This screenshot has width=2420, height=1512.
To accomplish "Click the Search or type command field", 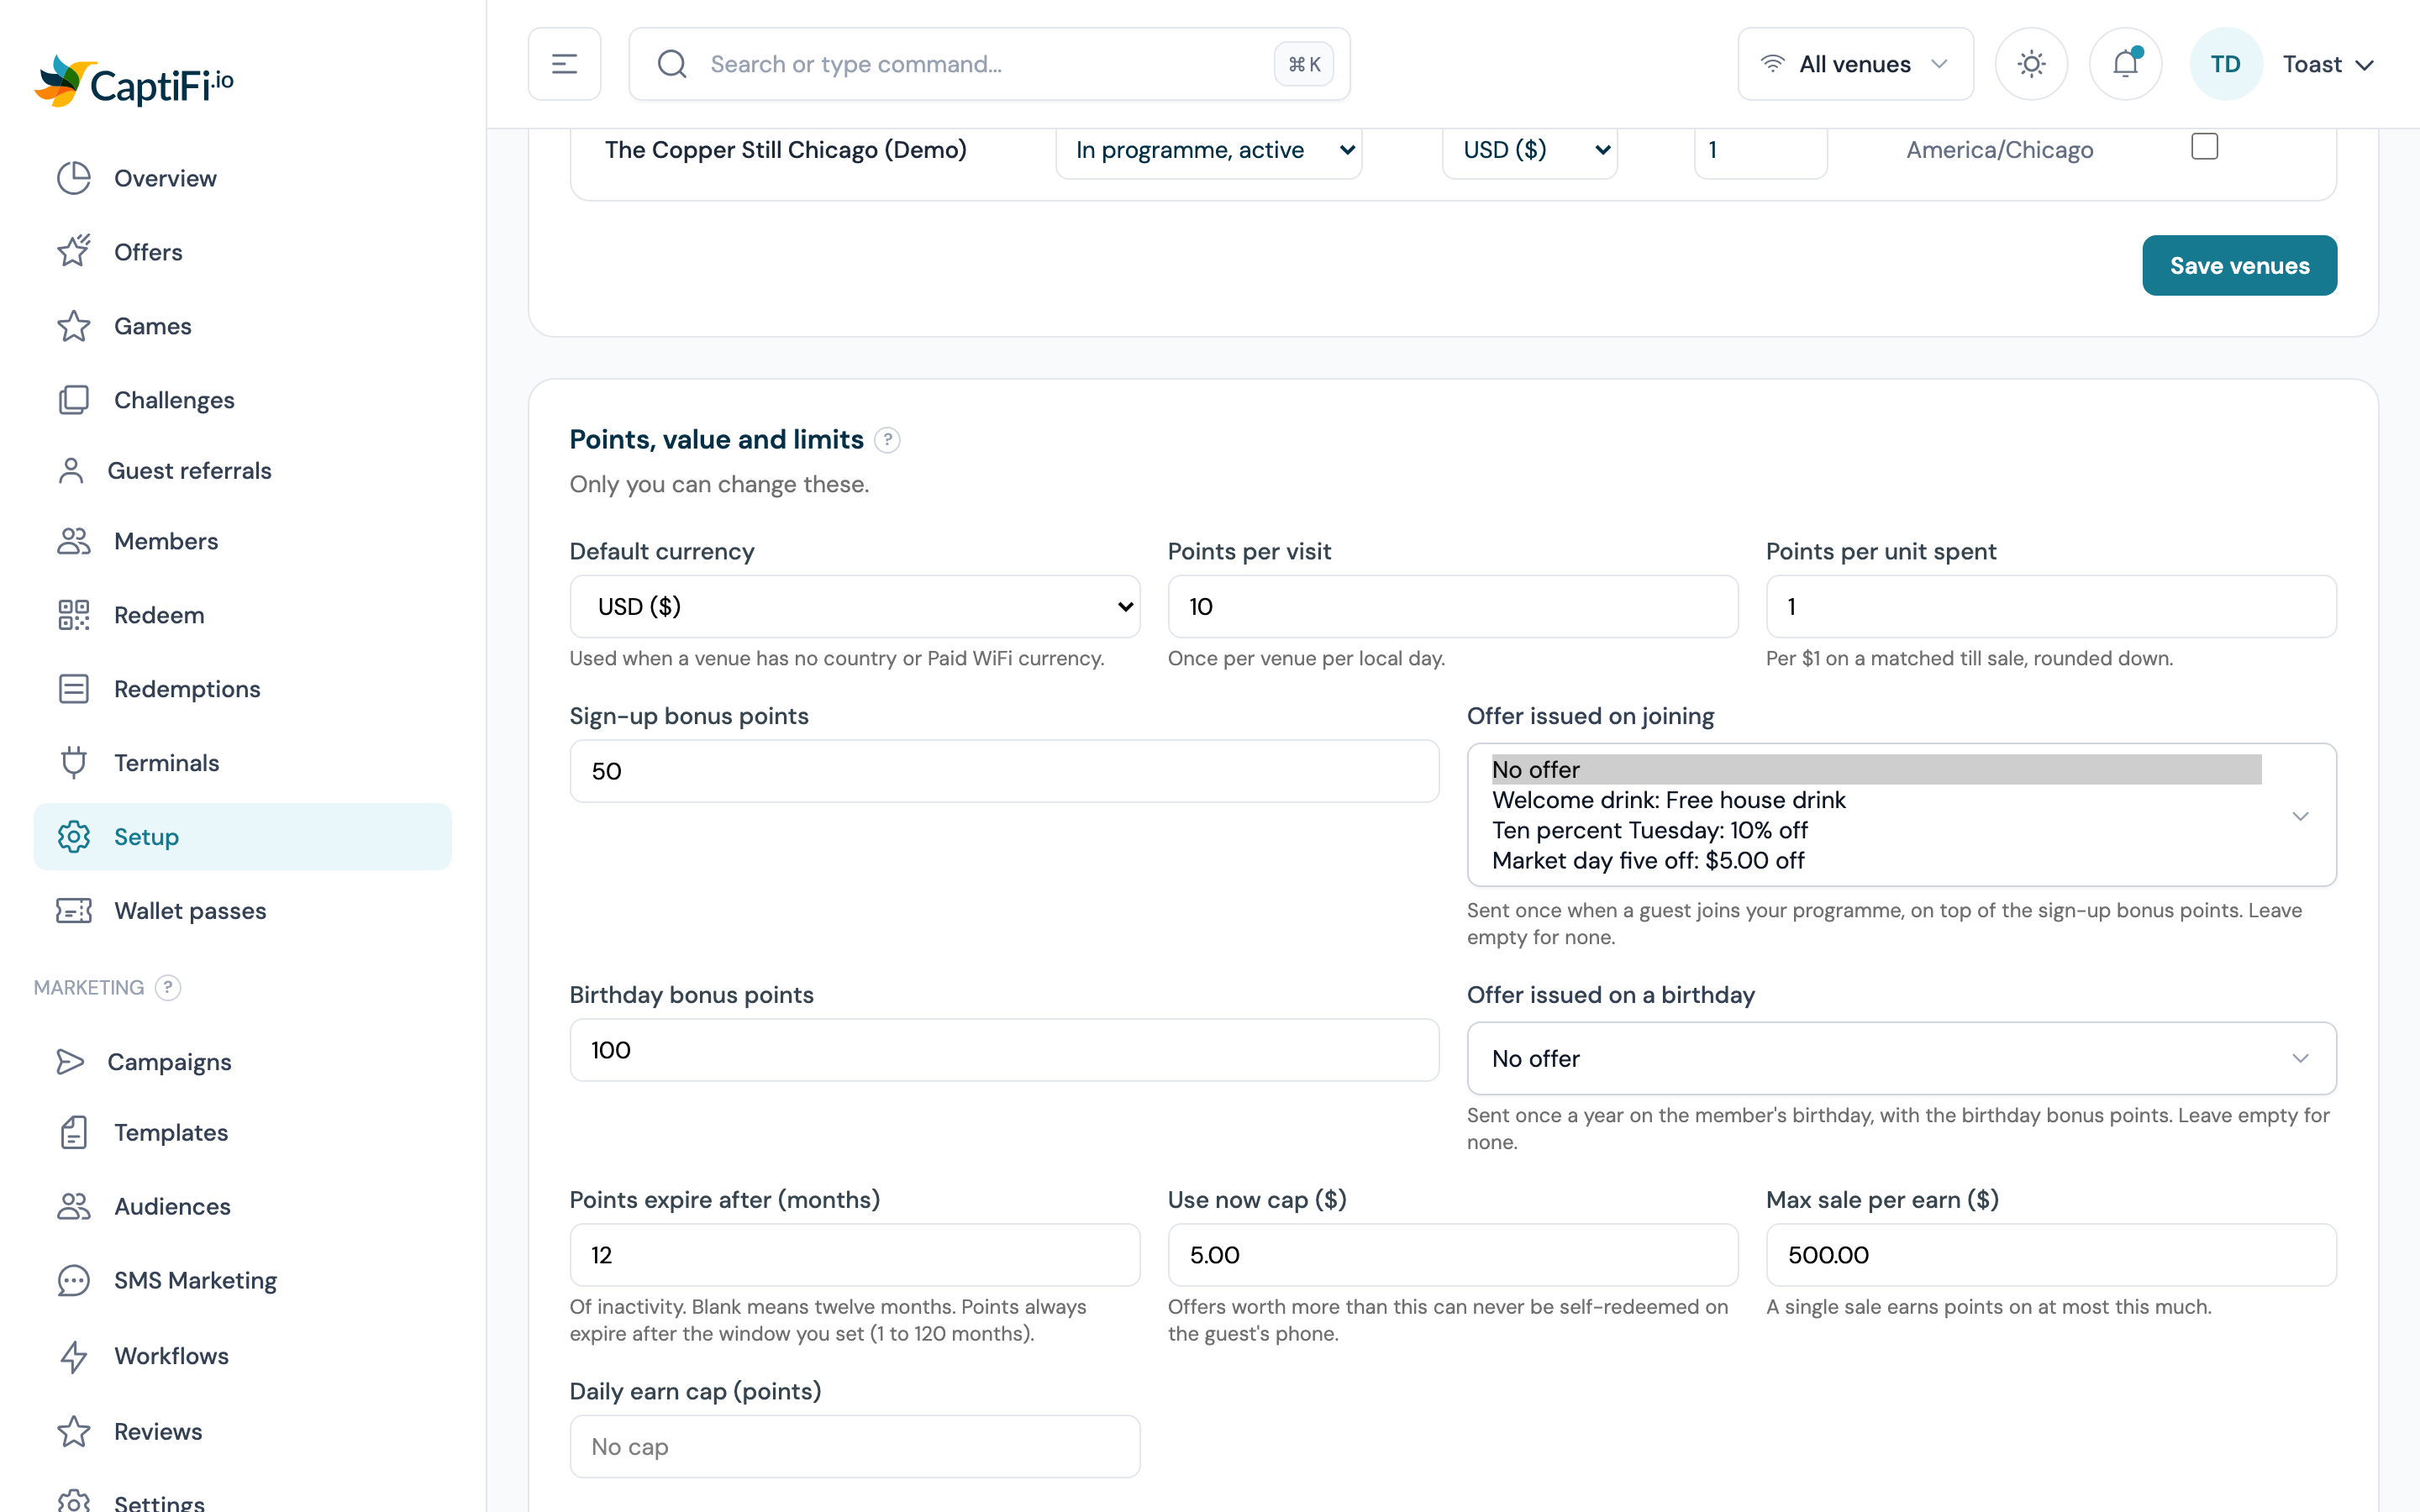I will tap(989, 64).
